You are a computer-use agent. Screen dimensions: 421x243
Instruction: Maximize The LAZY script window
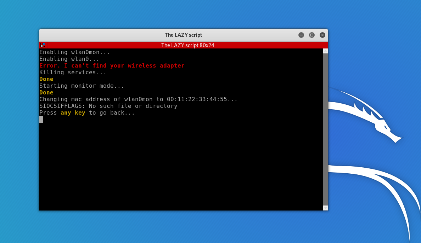(x=312, y=35)
